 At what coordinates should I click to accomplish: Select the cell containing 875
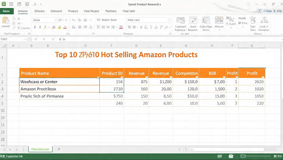pyautogui.click(x=137, y=81)
